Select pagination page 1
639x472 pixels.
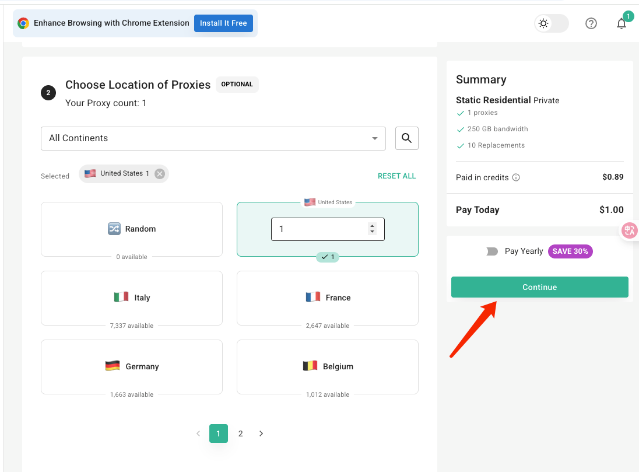click(219, 433)
